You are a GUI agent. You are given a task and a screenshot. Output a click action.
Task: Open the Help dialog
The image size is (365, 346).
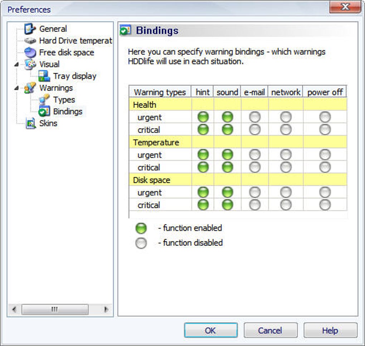tap(330, 330)
